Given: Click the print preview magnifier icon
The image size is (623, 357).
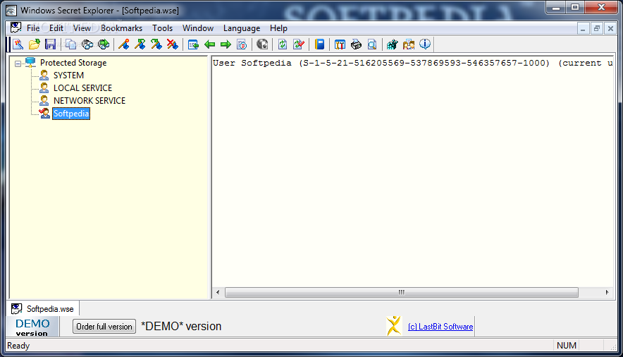Looking at the screenshot, I should 372,44.
